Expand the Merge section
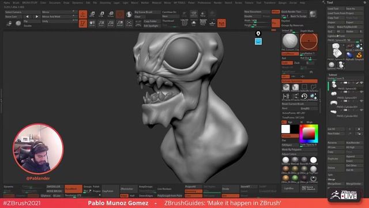The image size is (369, 208). 332,180
